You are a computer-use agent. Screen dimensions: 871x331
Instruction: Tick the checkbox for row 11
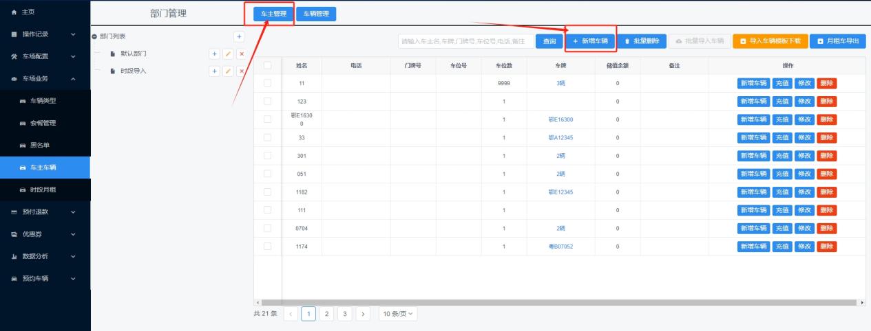[267, 83]
